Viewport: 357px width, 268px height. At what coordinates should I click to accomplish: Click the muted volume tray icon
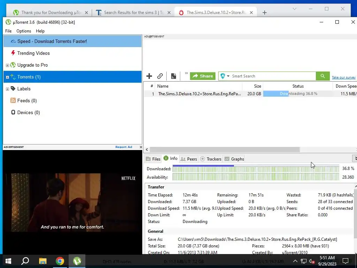coord(312,261)
